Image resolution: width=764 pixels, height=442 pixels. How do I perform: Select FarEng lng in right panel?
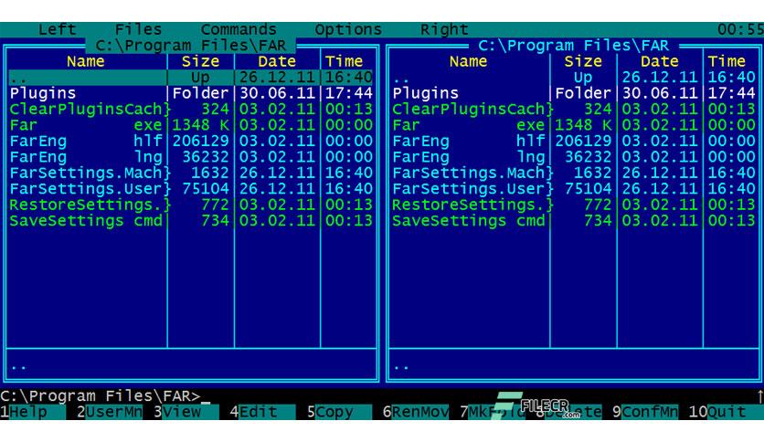tap(574, 157)
